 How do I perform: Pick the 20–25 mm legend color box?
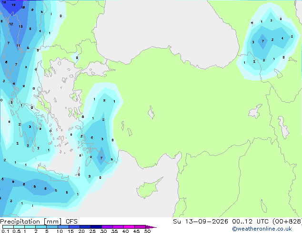tap(85, 227)
